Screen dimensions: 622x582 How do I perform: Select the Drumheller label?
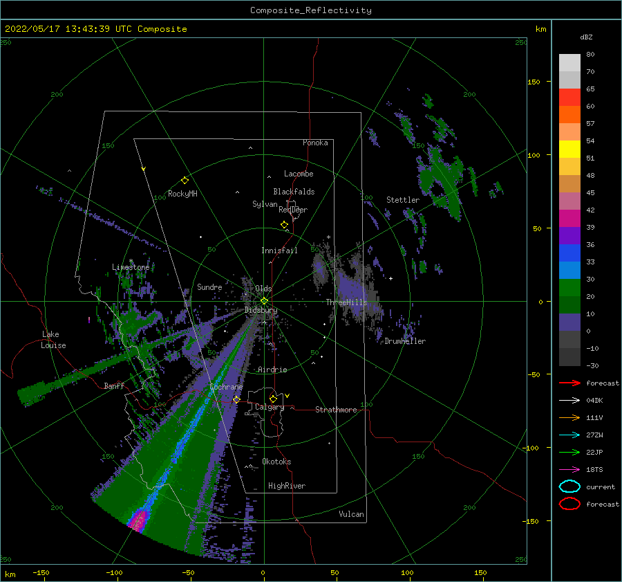point(405,341)
